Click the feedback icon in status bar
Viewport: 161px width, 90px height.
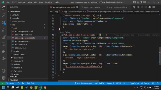153,83
